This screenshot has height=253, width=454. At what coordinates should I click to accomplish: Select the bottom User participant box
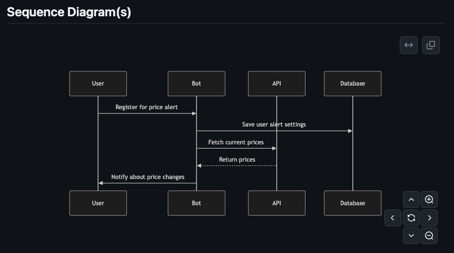point(98,203)
